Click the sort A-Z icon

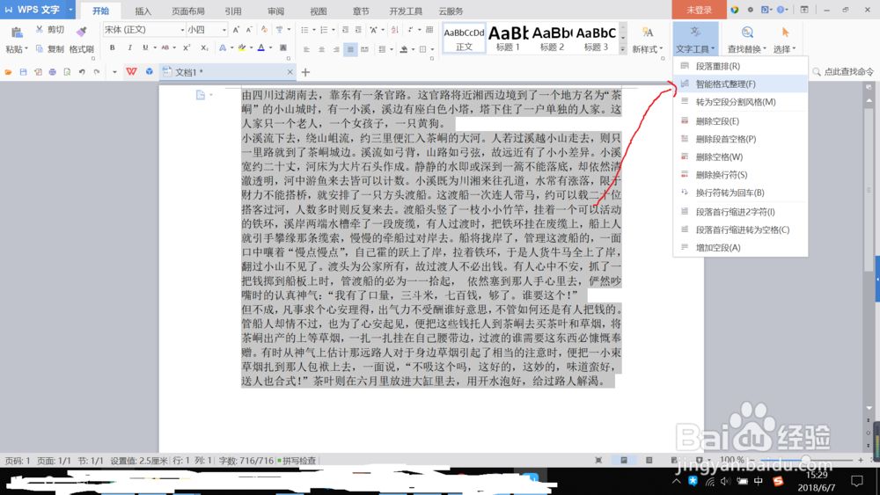click(394, 30)
